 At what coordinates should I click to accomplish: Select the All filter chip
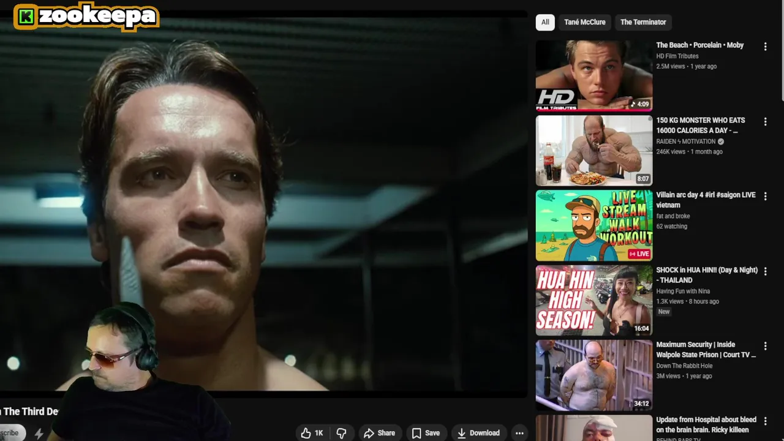point(545,22)
